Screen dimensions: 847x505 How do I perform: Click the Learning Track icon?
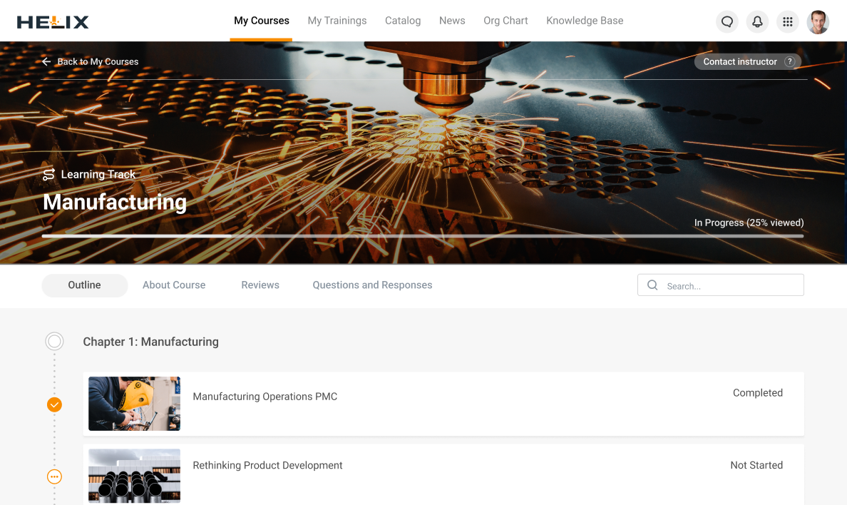pos(48,174)
